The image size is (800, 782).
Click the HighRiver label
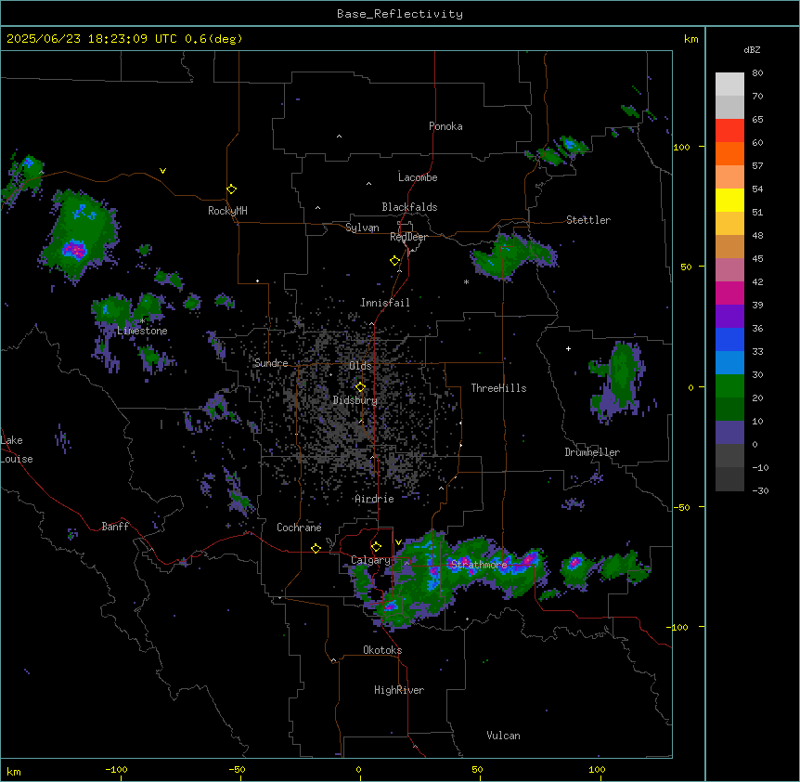coord(399,690)
